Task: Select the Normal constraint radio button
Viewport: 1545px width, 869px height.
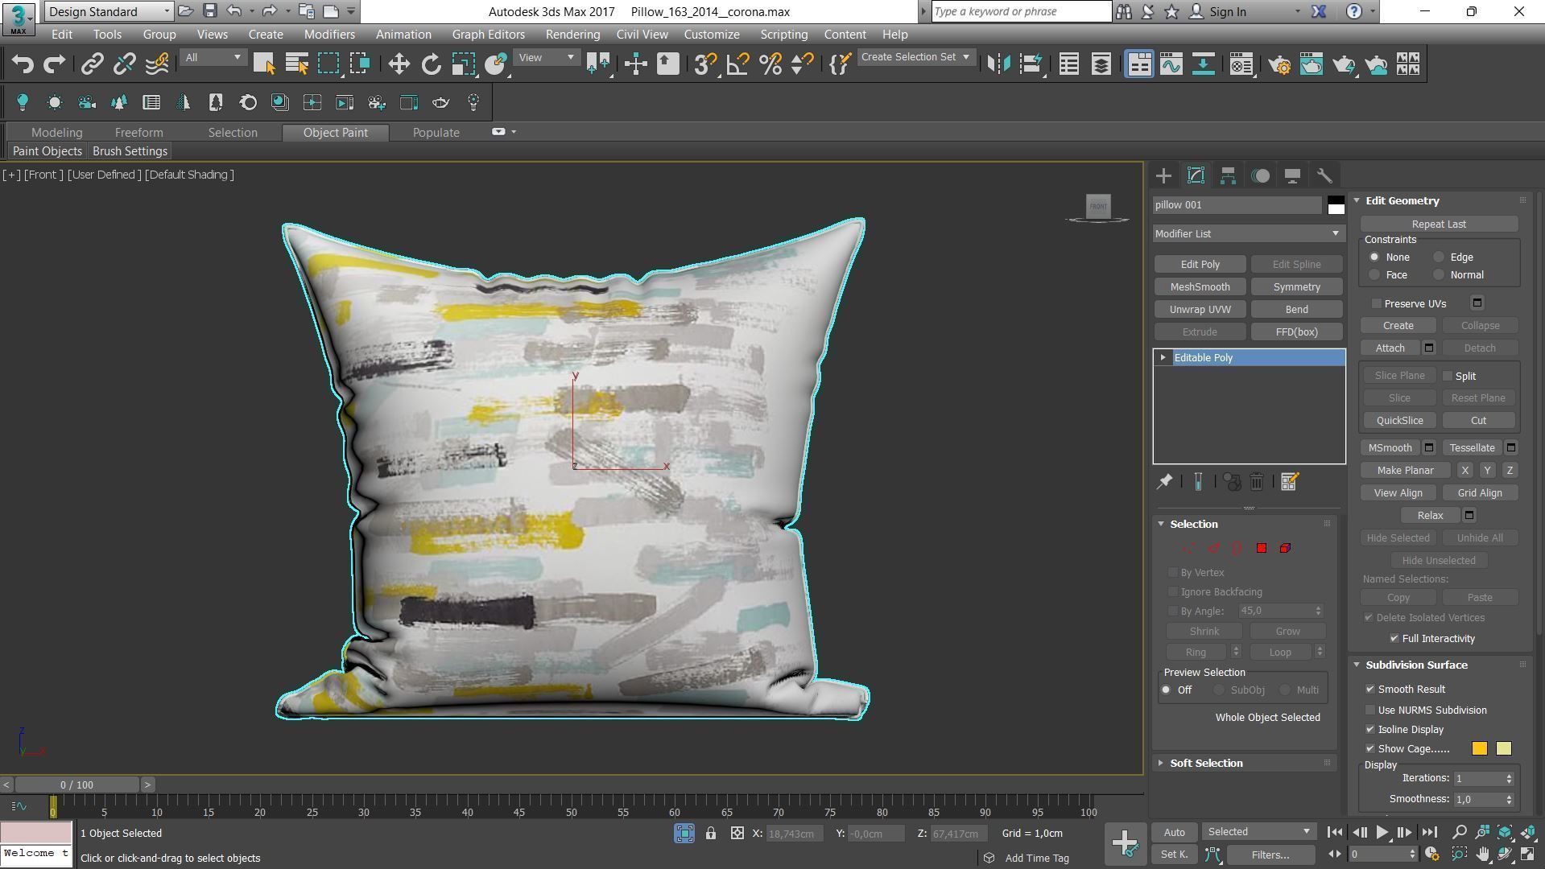Action: coord(1439,275)
